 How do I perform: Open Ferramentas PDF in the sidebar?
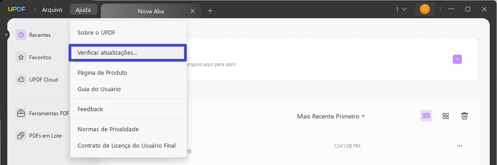(49, 113)
